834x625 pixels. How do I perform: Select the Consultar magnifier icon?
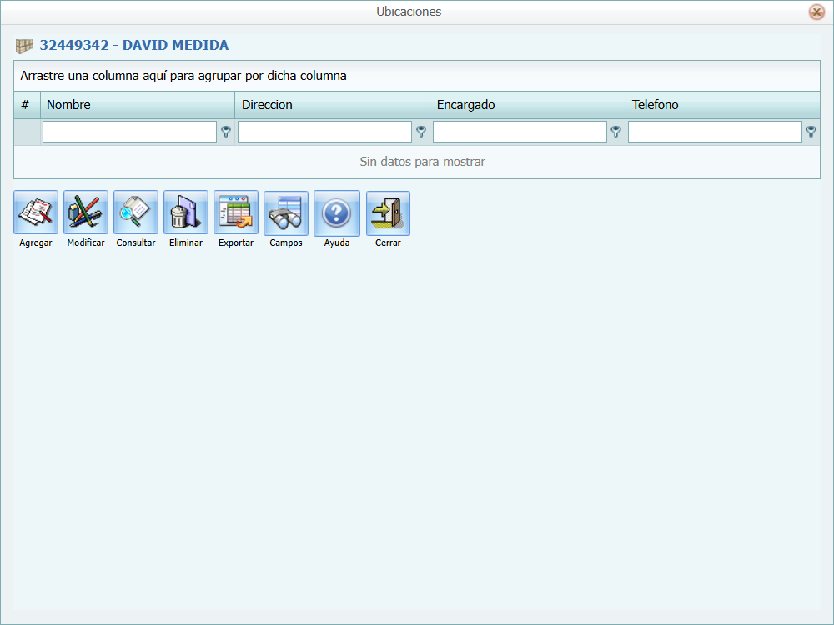pyautogui.click(x=136, y=212)
